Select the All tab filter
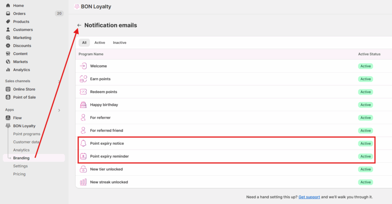The image size is (392, 204). pyautogui.click(x=84, y=43)
